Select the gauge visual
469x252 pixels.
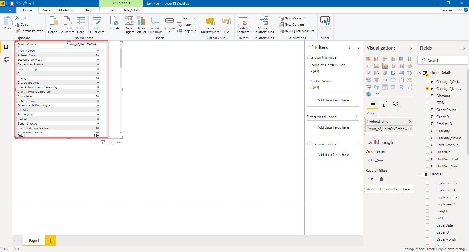(x=385, y=80)
